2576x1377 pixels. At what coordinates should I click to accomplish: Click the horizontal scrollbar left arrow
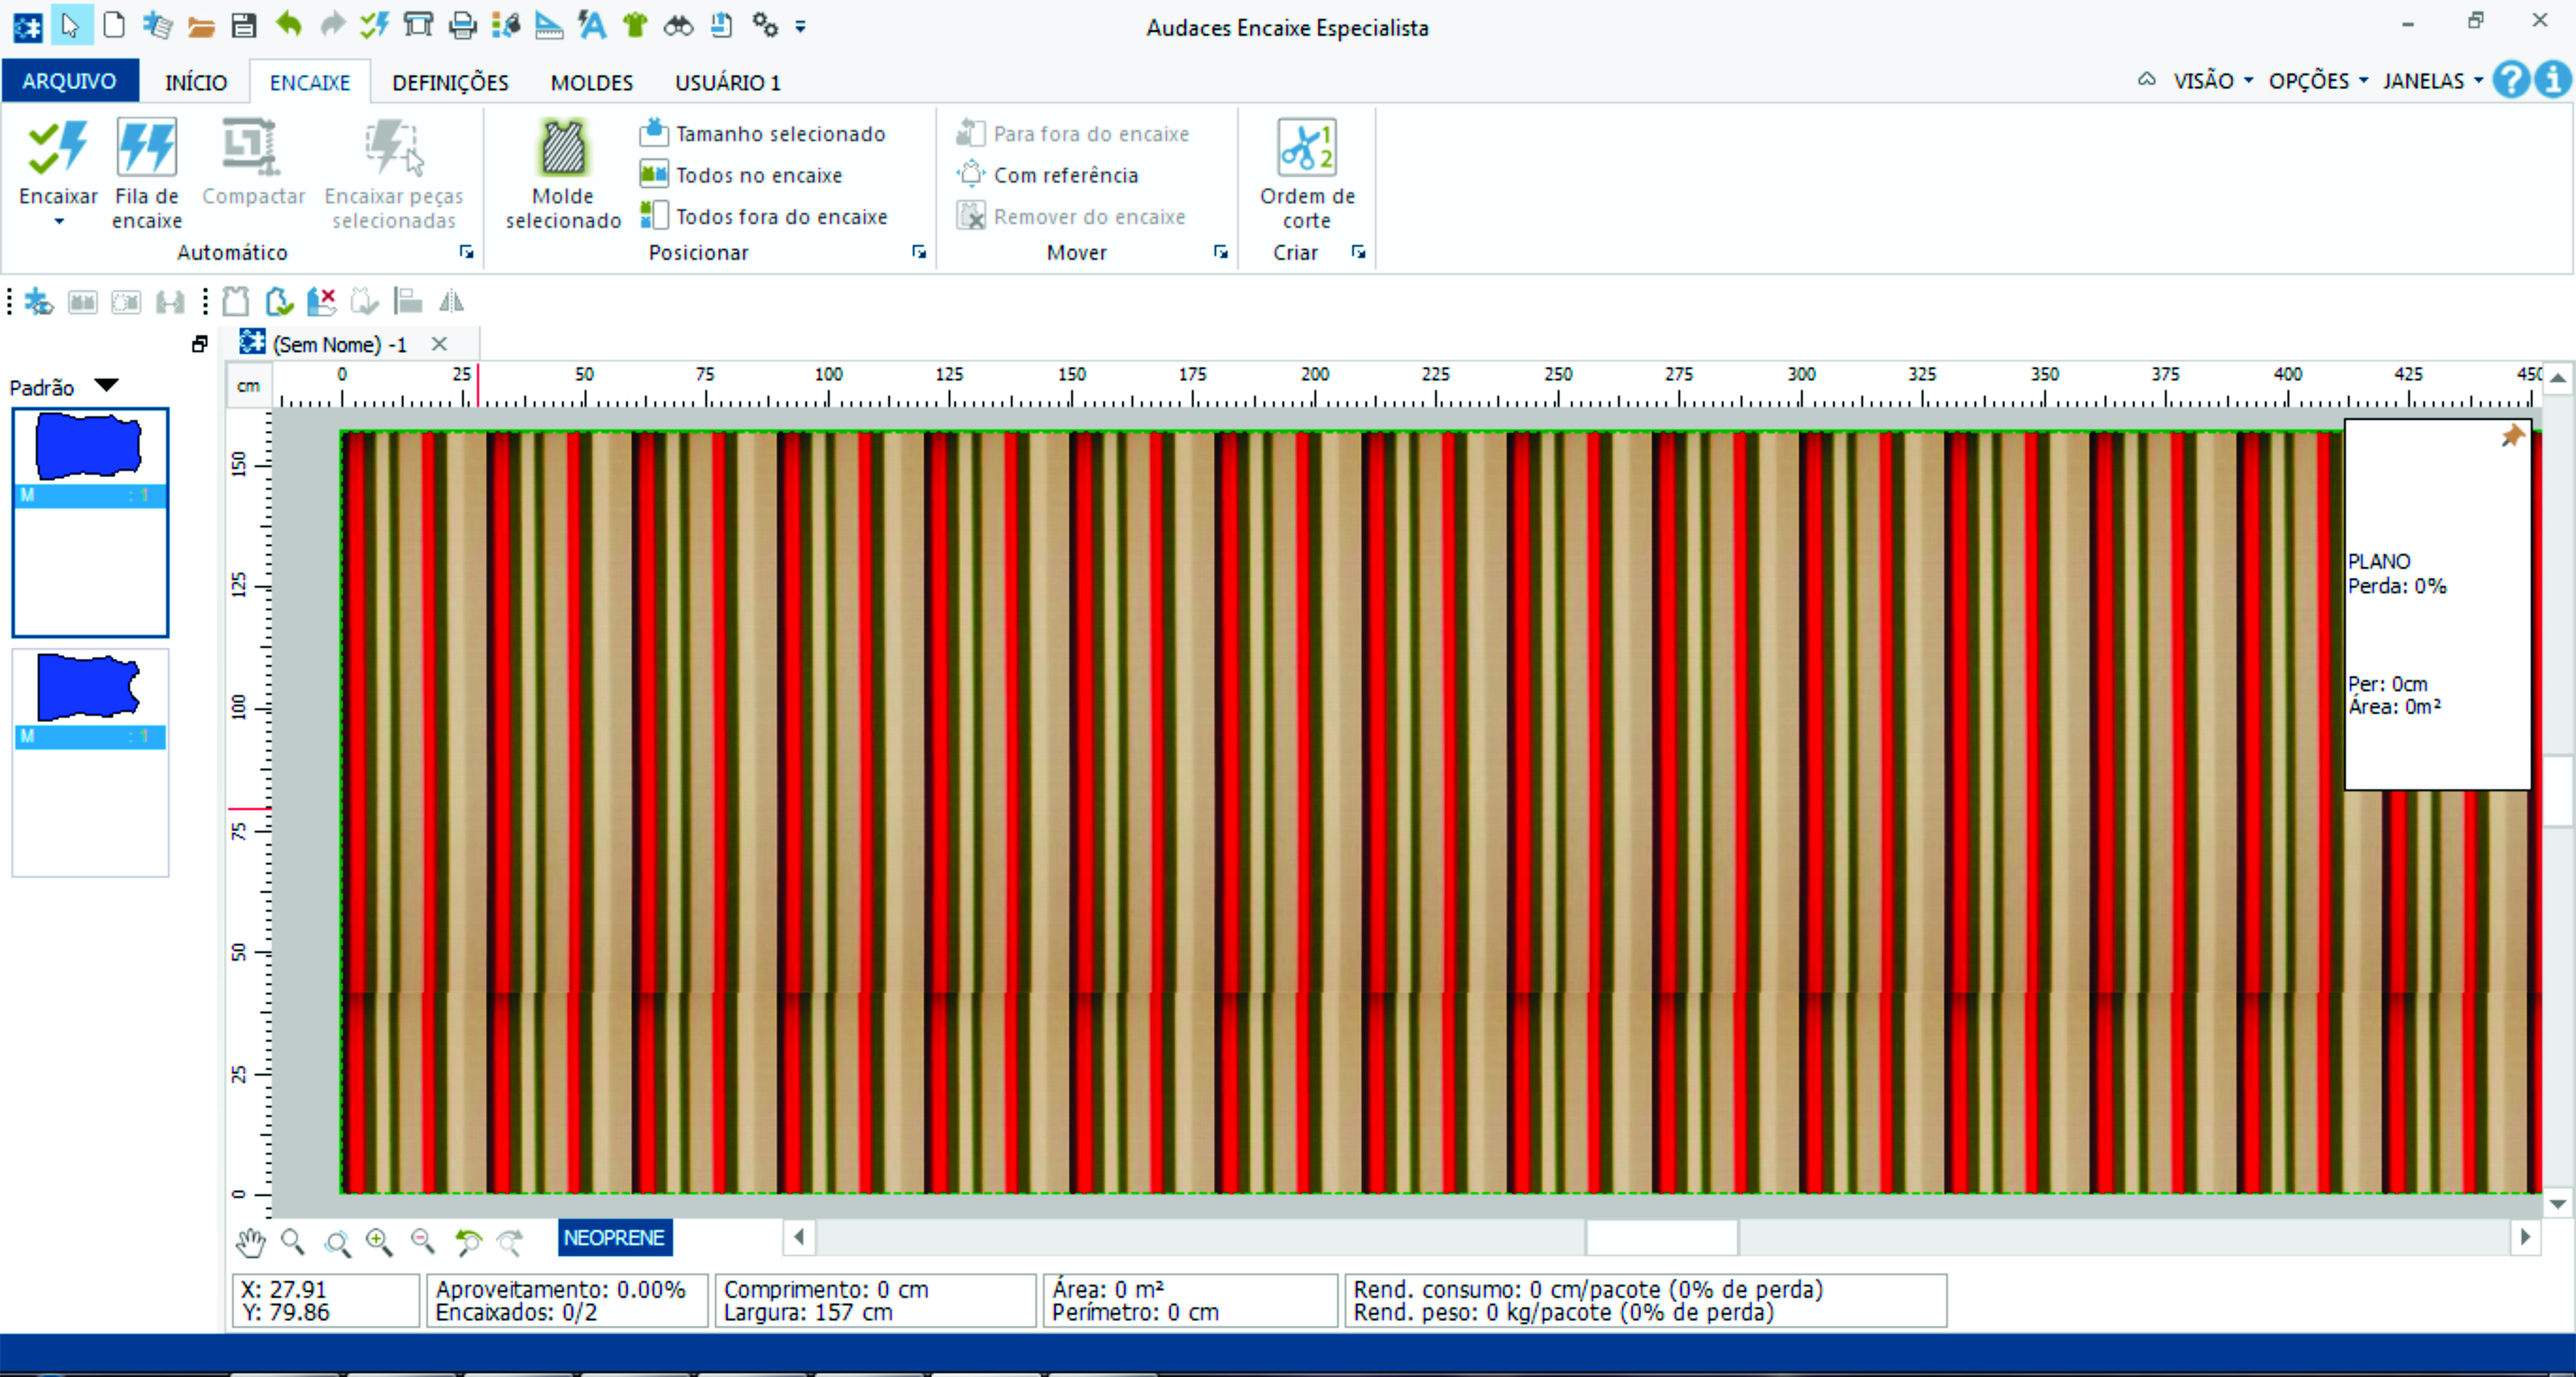(x=798, y=1237)
